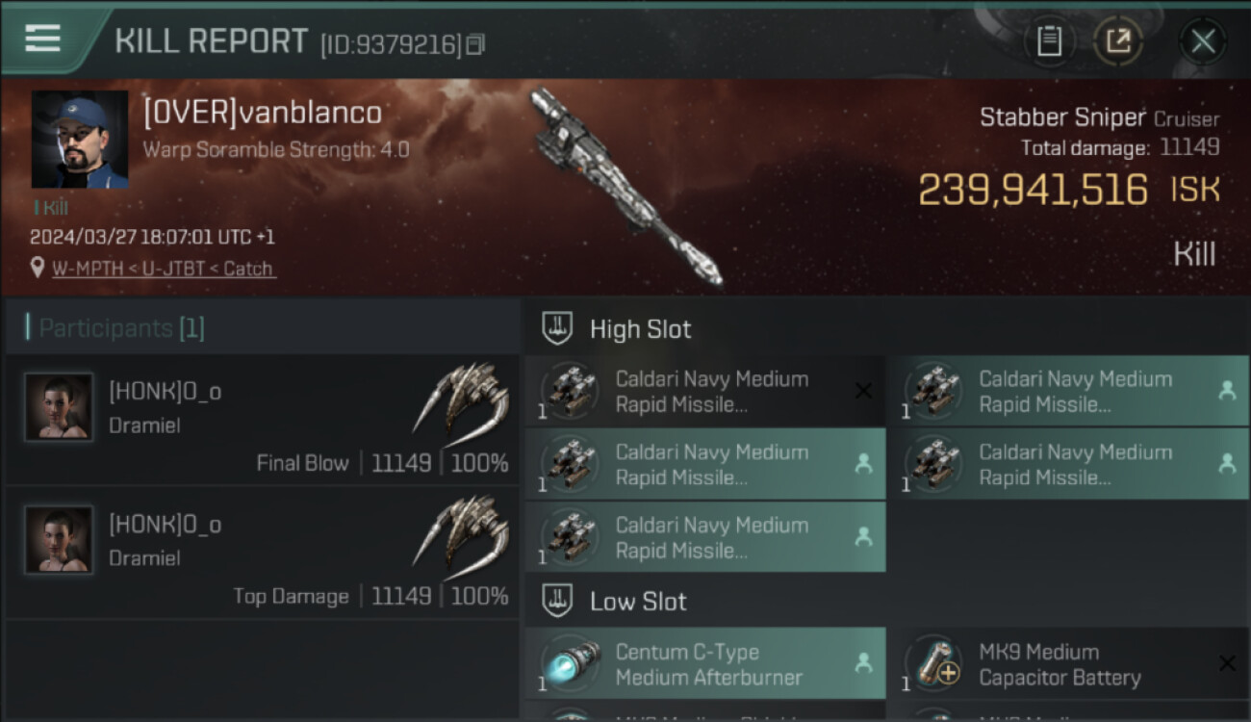Close the kill report window

pos(1202,41)
